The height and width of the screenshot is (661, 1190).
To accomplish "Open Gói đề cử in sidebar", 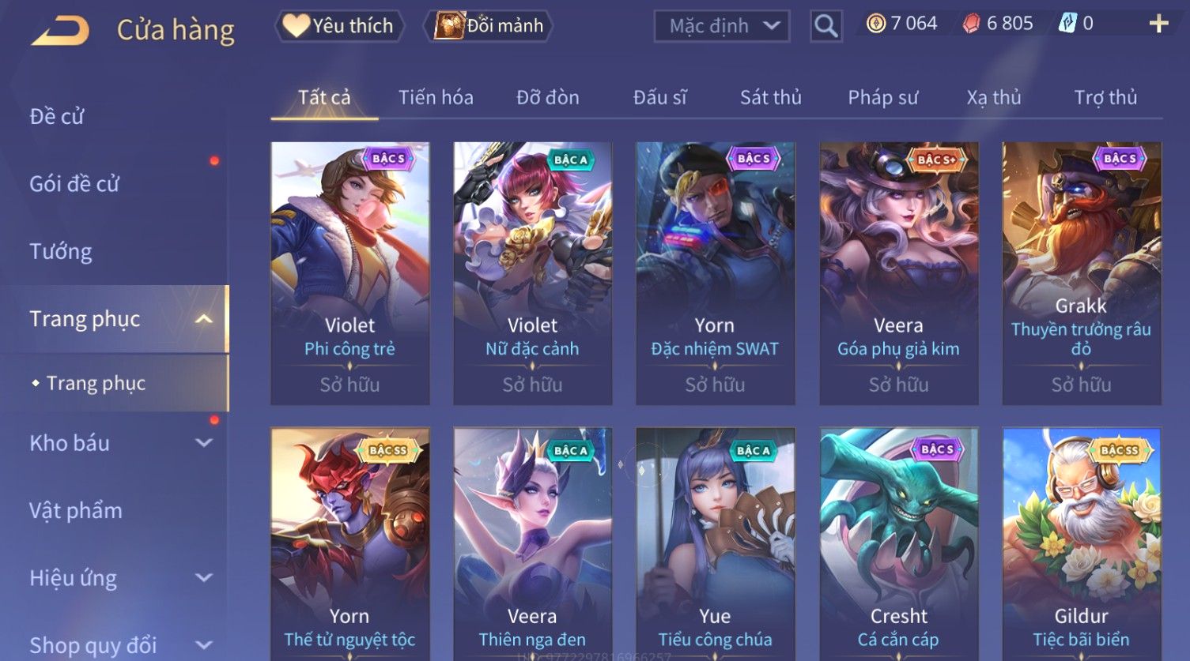I will (x=74, y=184).
